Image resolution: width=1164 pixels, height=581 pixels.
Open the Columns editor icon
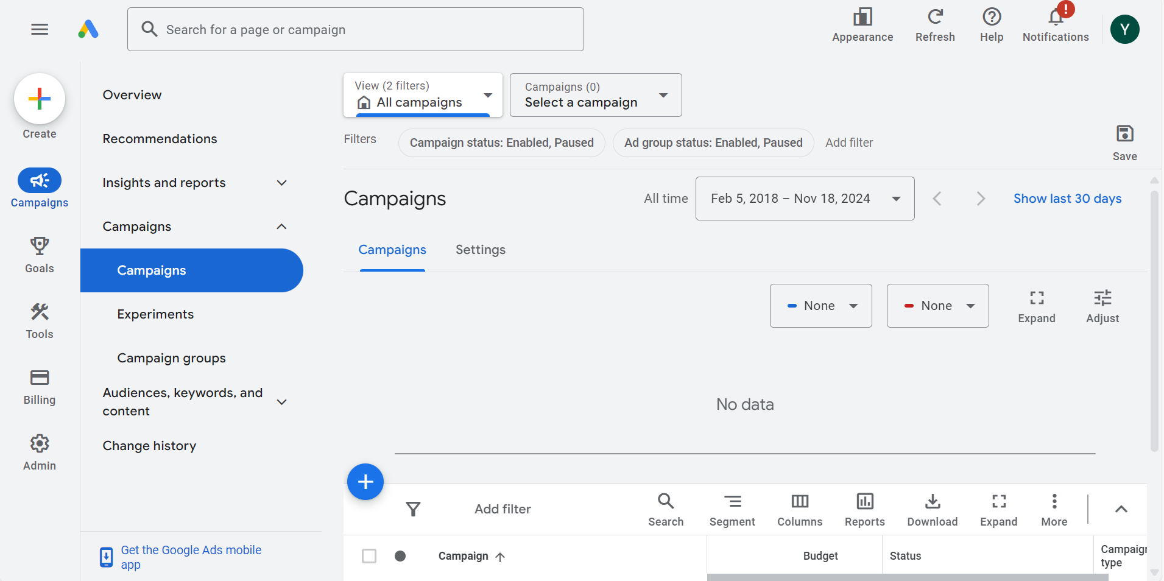coord(799,502)
